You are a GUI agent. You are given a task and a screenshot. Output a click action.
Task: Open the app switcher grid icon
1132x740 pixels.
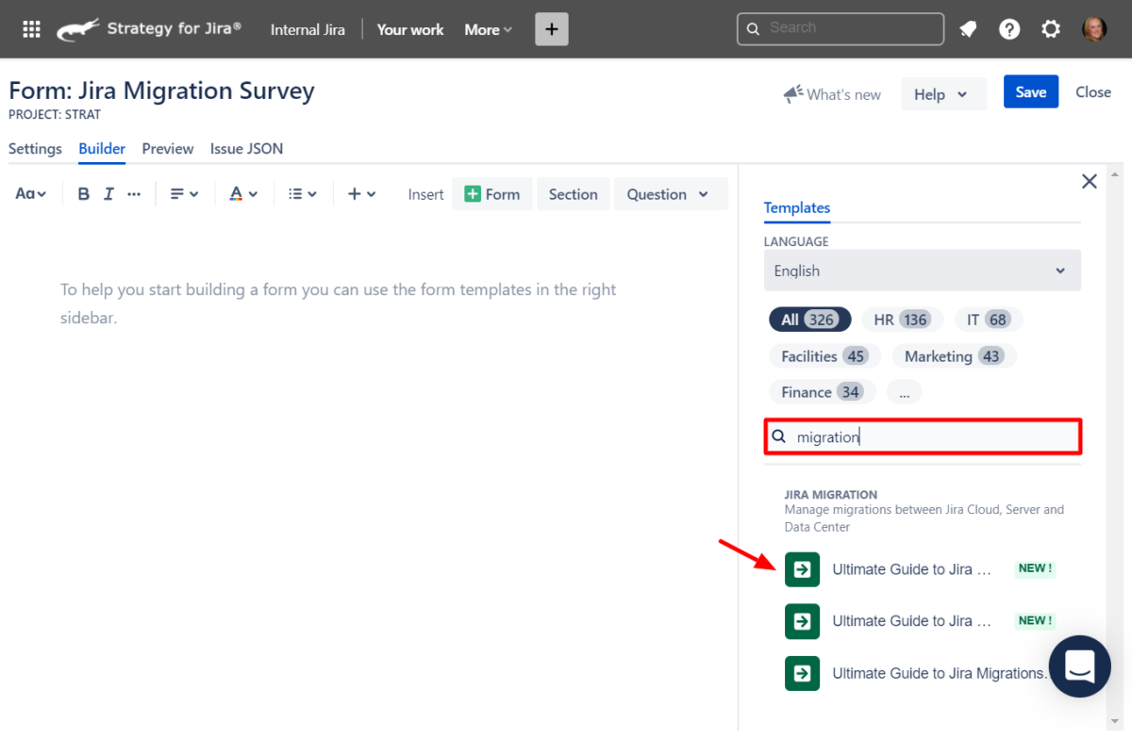coord(31,28)
